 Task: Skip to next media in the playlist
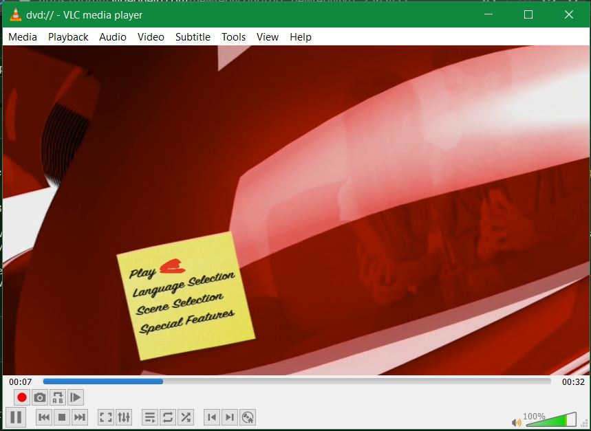[80, 417]
